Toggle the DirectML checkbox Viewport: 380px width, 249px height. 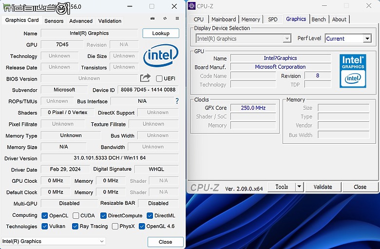coord(150,215)
